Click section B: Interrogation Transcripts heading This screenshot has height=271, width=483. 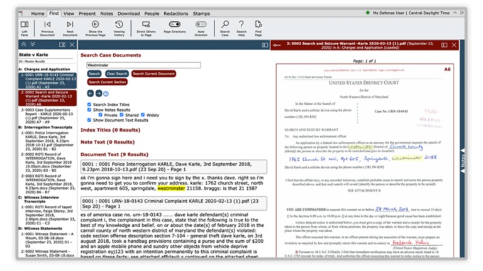pos(45,127)
